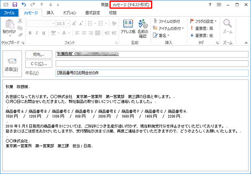Clear all formatting with eraser icon
The height and width of the screenshot is (174, 251).
pyautogui.click(x=114, y=23)
